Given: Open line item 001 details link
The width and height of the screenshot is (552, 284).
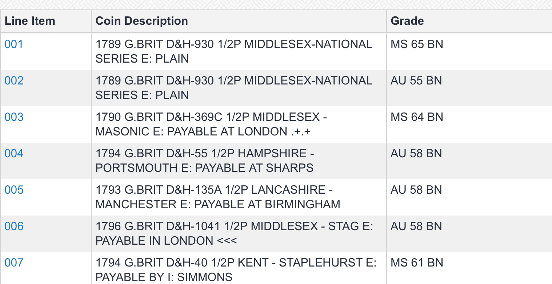Looking at the screenshot, I should click(x=14, y=44).
